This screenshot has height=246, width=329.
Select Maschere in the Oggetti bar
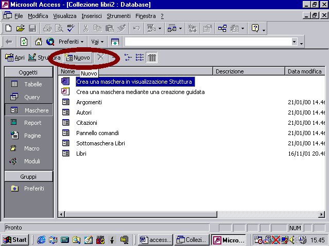point(29,110)
